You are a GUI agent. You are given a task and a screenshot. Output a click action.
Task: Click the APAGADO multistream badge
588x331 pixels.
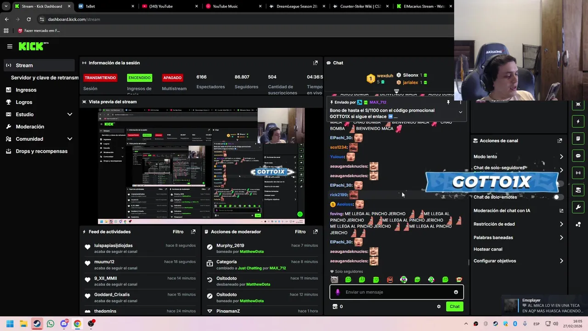tap(172, 78)
